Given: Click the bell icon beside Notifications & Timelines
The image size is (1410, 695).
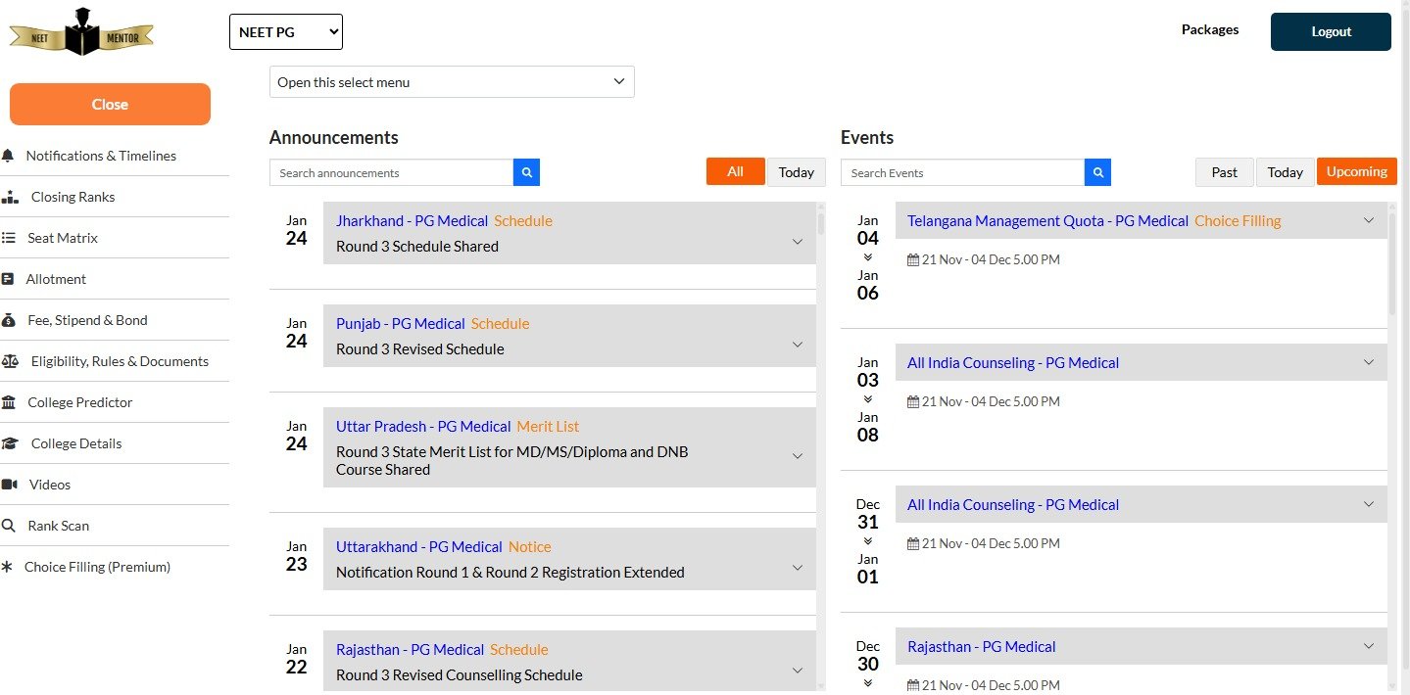Looking at the screenshot, I should click(x=8, y=156).
